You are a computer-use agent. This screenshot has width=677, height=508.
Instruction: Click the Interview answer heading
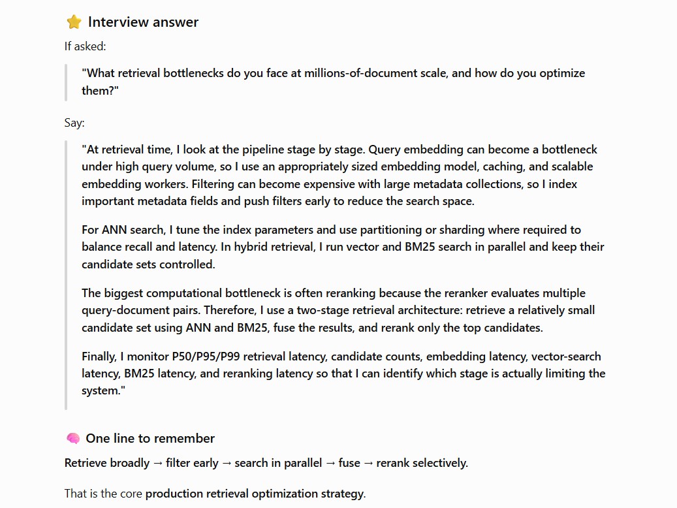pyautogui.click(x=143, y=22)
